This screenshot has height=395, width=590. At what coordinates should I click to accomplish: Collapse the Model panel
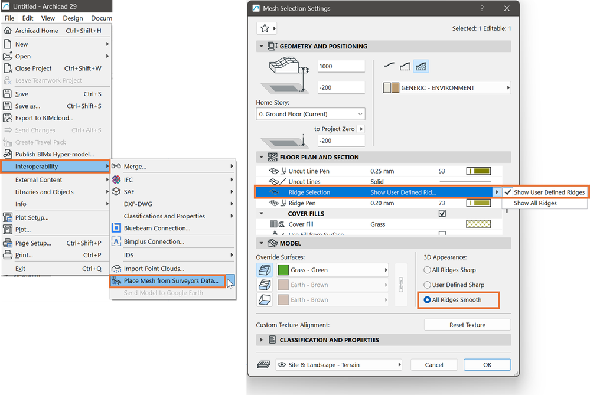(261, 243)
